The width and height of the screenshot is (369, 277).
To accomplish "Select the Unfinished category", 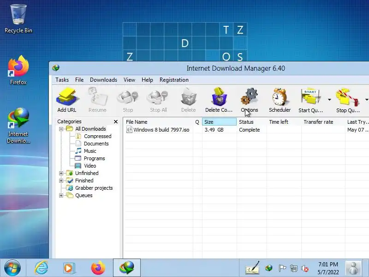I will point(87,173).
